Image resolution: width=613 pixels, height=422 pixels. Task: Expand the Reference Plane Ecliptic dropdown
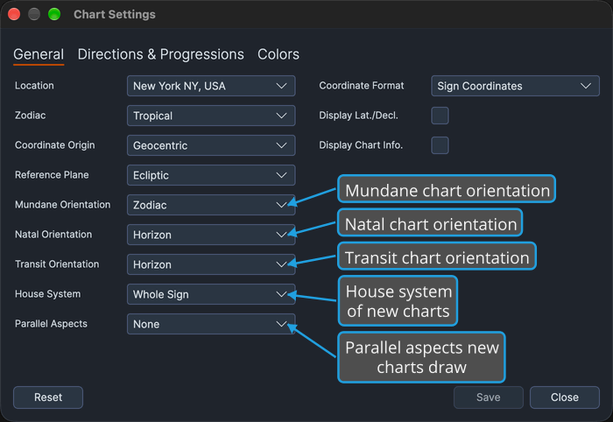click(x=211, y=175)
